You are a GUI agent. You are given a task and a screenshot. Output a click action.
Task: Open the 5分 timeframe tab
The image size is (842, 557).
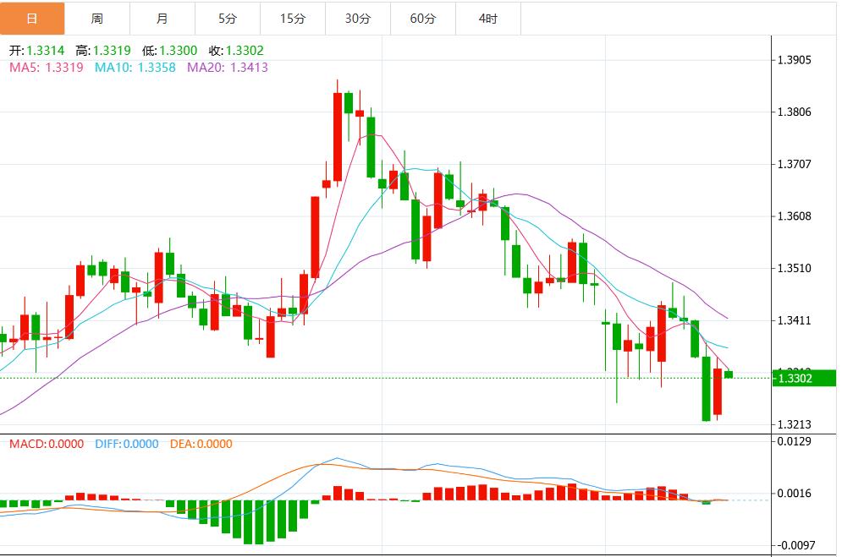point(228,19)
